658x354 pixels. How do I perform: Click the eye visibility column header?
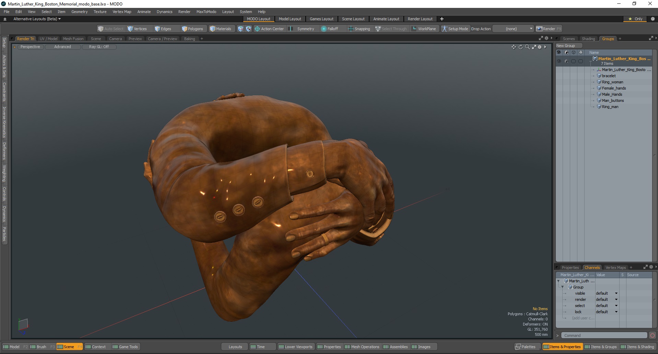click(559, 52)
